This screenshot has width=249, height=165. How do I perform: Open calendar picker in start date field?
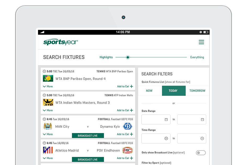[x=166, y=119]
